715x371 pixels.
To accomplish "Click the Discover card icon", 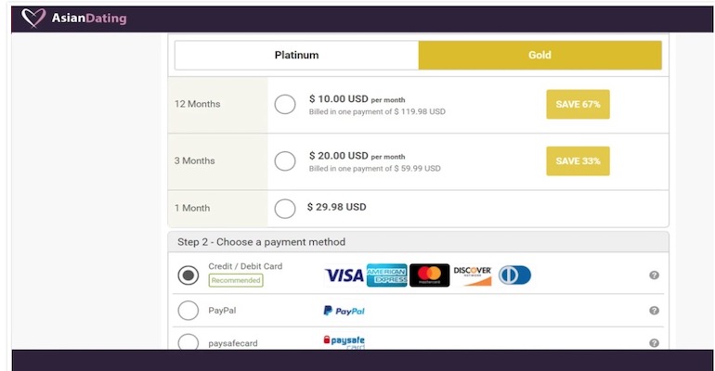I will pos(472,275).
